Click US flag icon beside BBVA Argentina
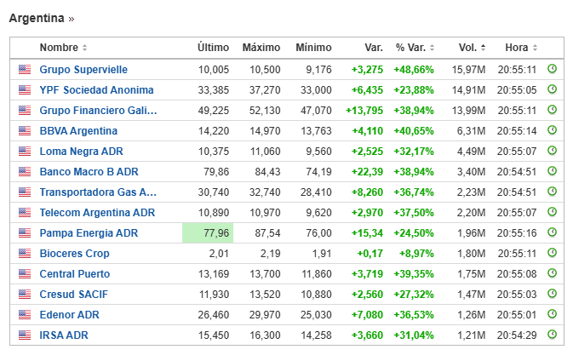The width and height of the screenshot is (573, 361). tap(25, 131)
